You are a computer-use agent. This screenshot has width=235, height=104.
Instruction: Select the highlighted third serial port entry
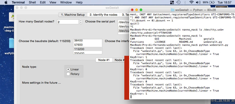coord(124,31)
